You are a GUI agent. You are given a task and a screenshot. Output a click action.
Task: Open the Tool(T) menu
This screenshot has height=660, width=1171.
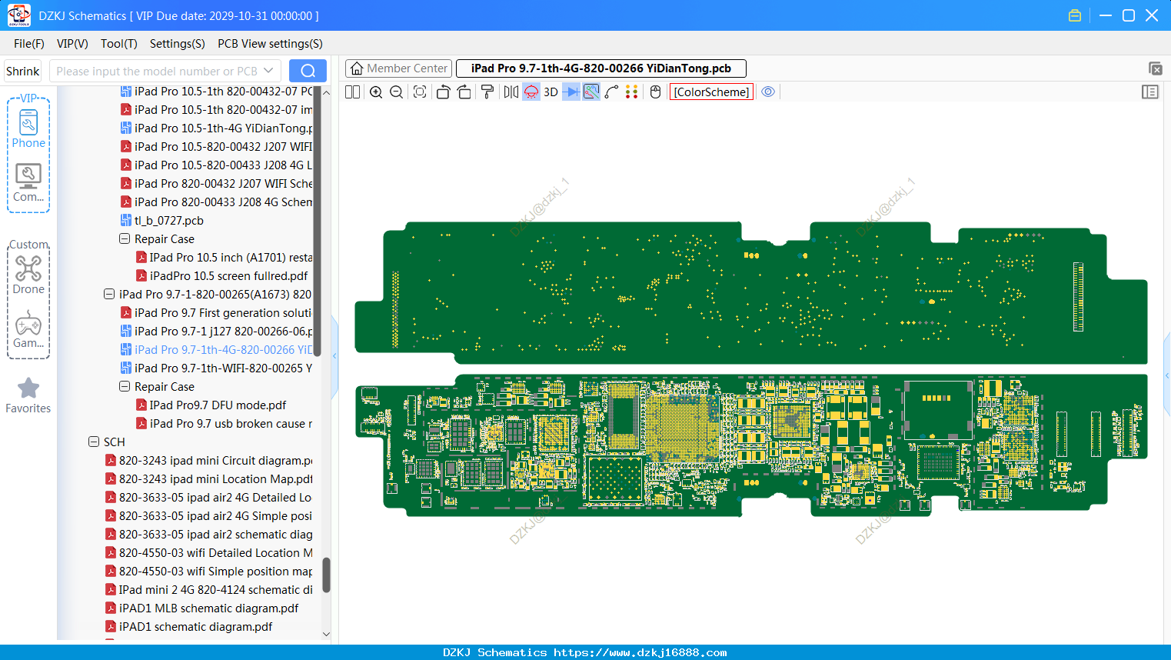(x=119, y=44)
